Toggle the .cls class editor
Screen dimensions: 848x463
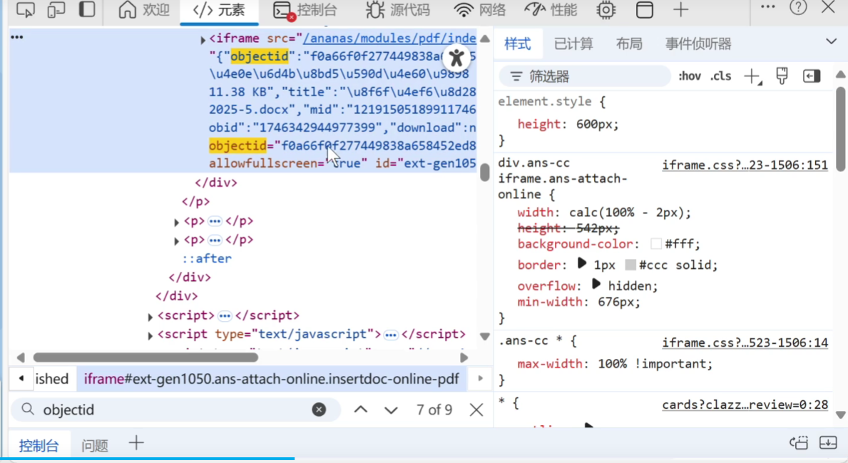[x=721, y=76]
